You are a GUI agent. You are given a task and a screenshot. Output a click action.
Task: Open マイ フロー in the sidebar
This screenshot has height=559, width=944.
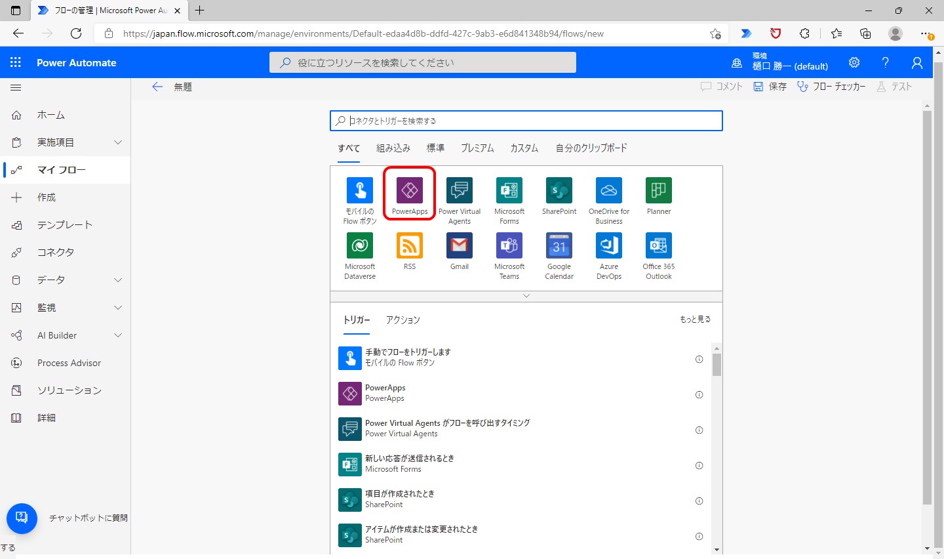click(x=66, y=170)
